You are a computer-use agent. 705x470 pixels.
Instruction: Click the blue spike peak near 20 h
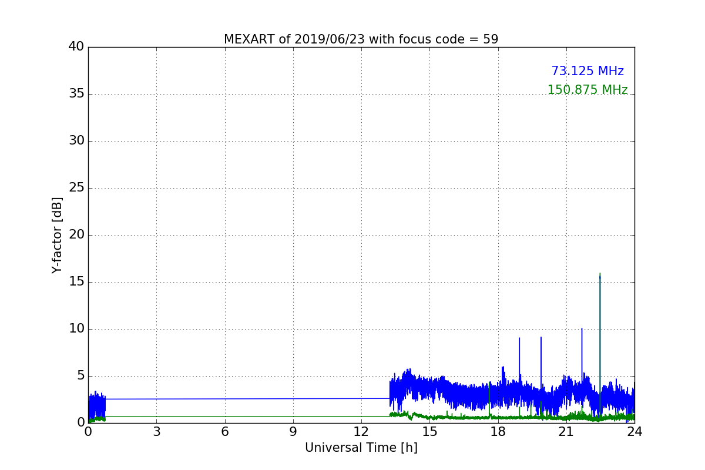(x=541, y=338)
